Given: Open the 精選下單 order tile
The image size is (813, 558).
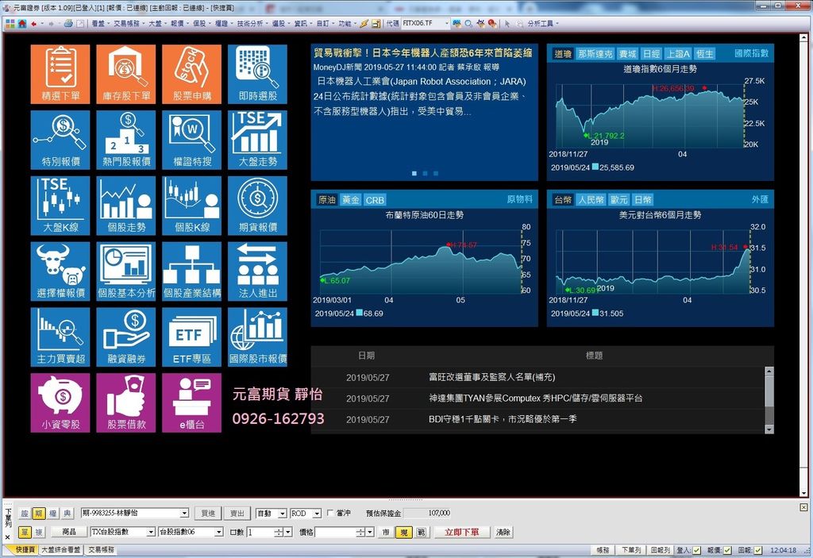Looking at the screenshot, I should [60, 74].
